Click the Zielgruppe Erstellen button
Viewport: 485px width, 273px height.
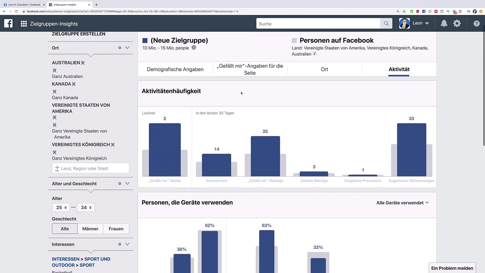tap(79, 33)
